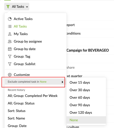
Task: Select the highlighted None option
Action: pos(86,120)
